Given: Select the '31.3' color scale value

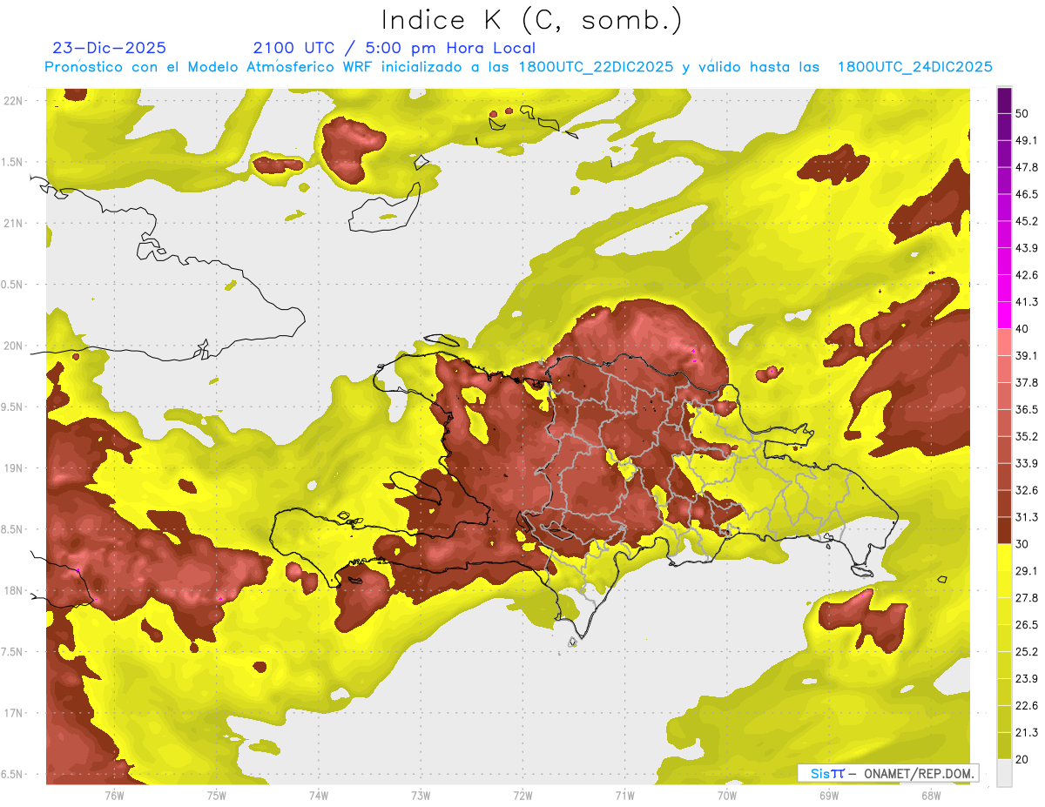Looking at the screenshot, I should point(1027,517).
